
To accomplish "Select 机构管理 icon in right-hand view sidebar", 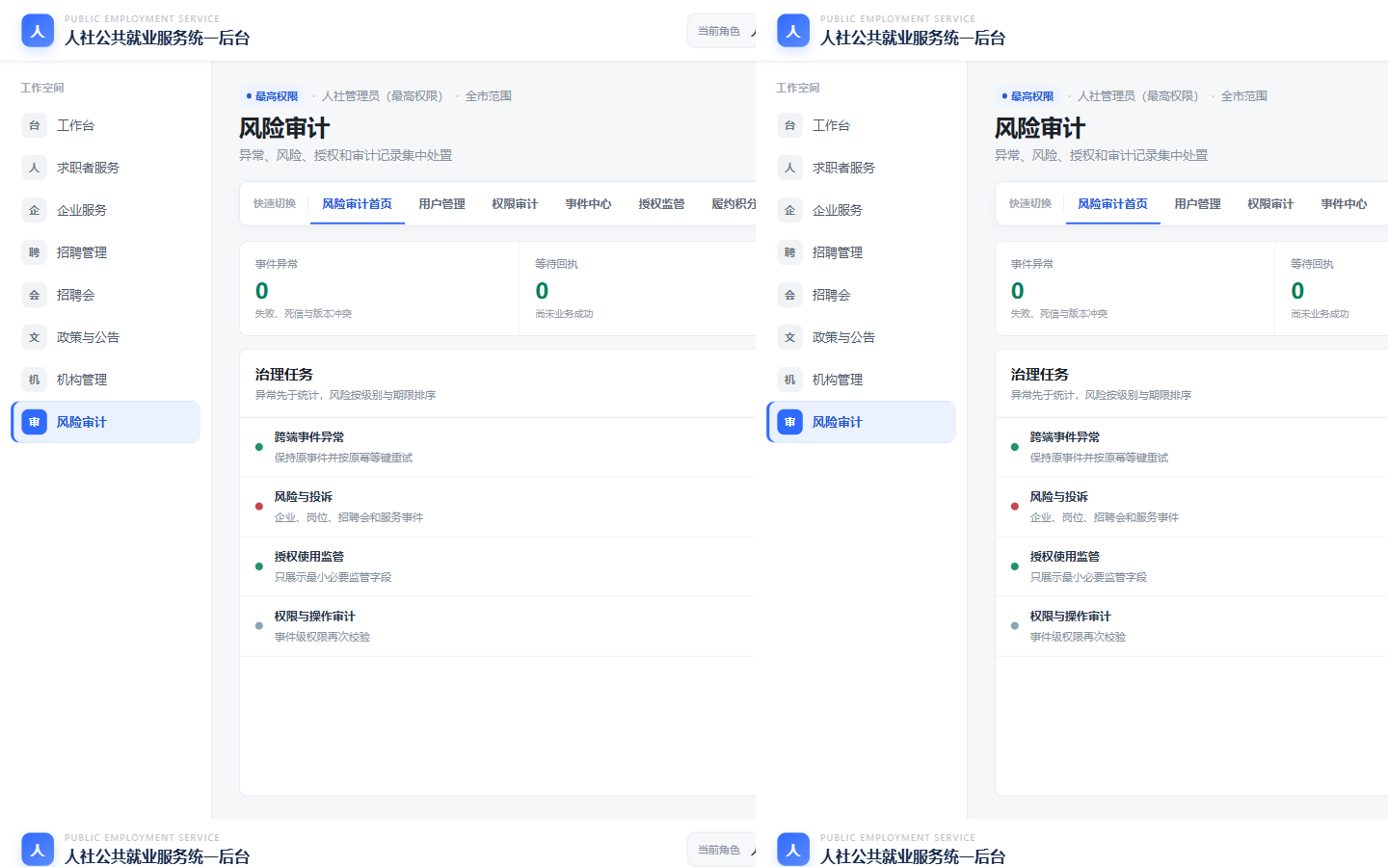I will point(789,380).
